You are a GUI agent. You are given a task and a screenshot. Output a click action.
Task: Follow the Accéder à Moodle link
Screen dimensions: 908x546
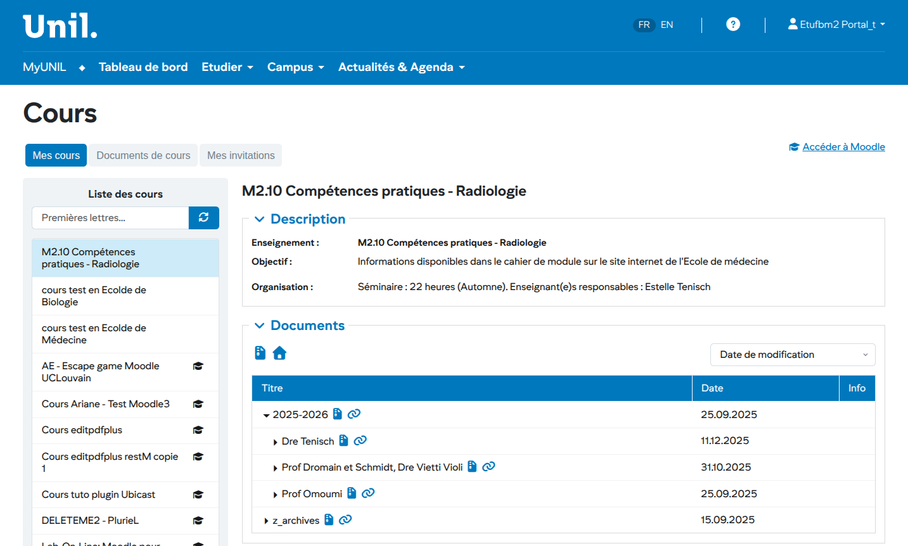coord(843,147)
